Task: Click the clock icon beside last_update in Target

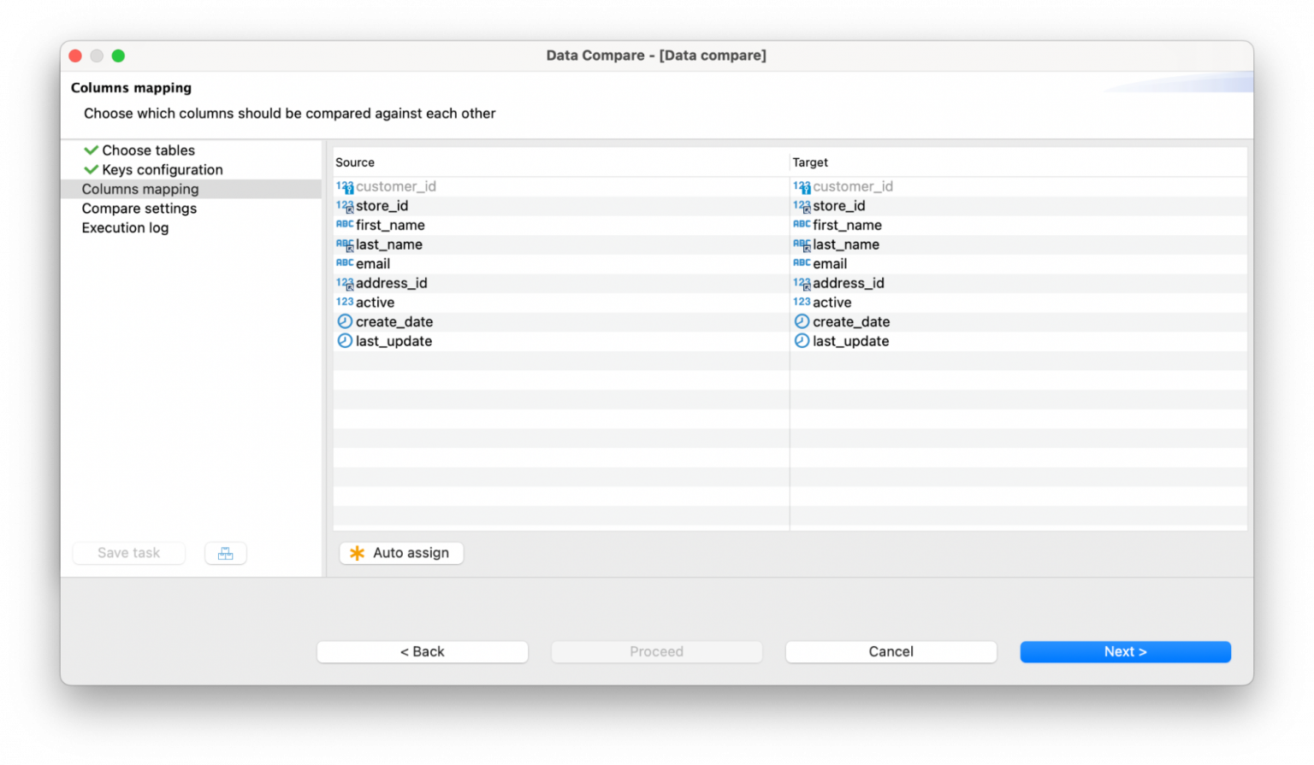Action: pyautogui.click(x=802, y=341)
